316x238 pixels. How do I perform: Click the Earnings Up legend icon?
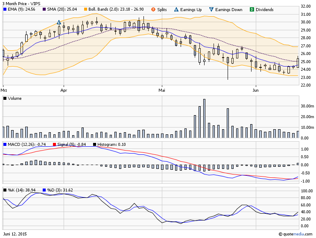(177, 9)
